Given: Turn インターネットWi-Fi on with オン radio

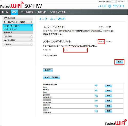Looking at the screenshot, I should [x=100, y=27].
